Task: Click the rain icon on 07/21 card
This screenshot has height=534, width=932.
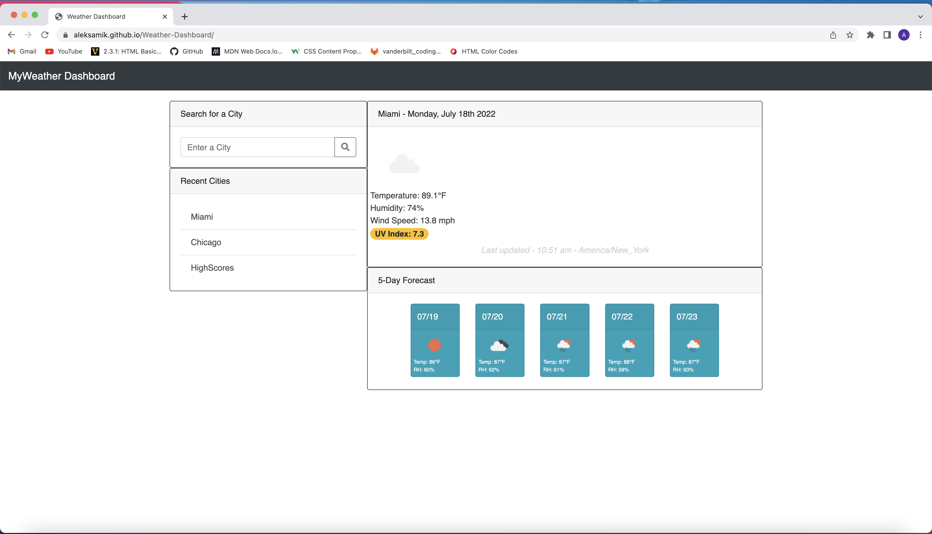Action: point(564,345)
